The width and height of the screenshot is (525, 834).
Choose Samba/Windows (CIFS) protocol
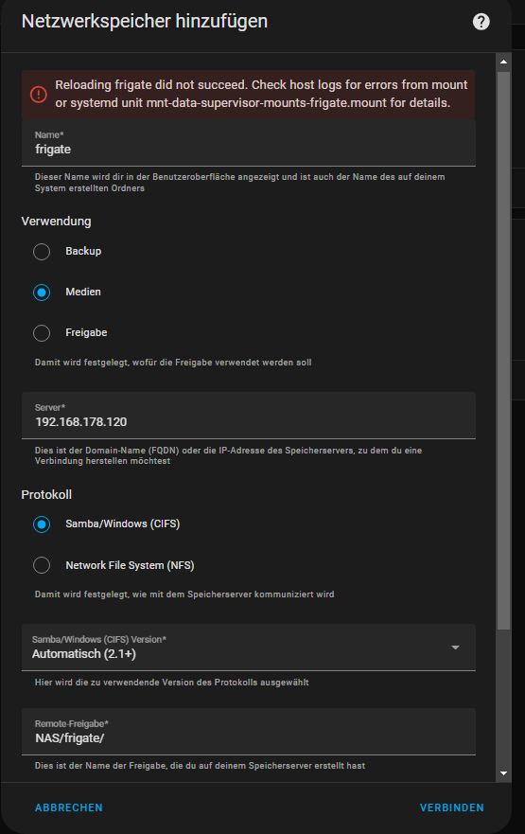tap(42, 524)
